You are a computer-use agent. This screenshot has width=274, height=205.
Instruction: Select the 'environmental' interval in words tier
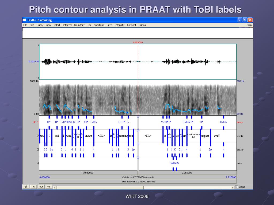tap(193, 136)
